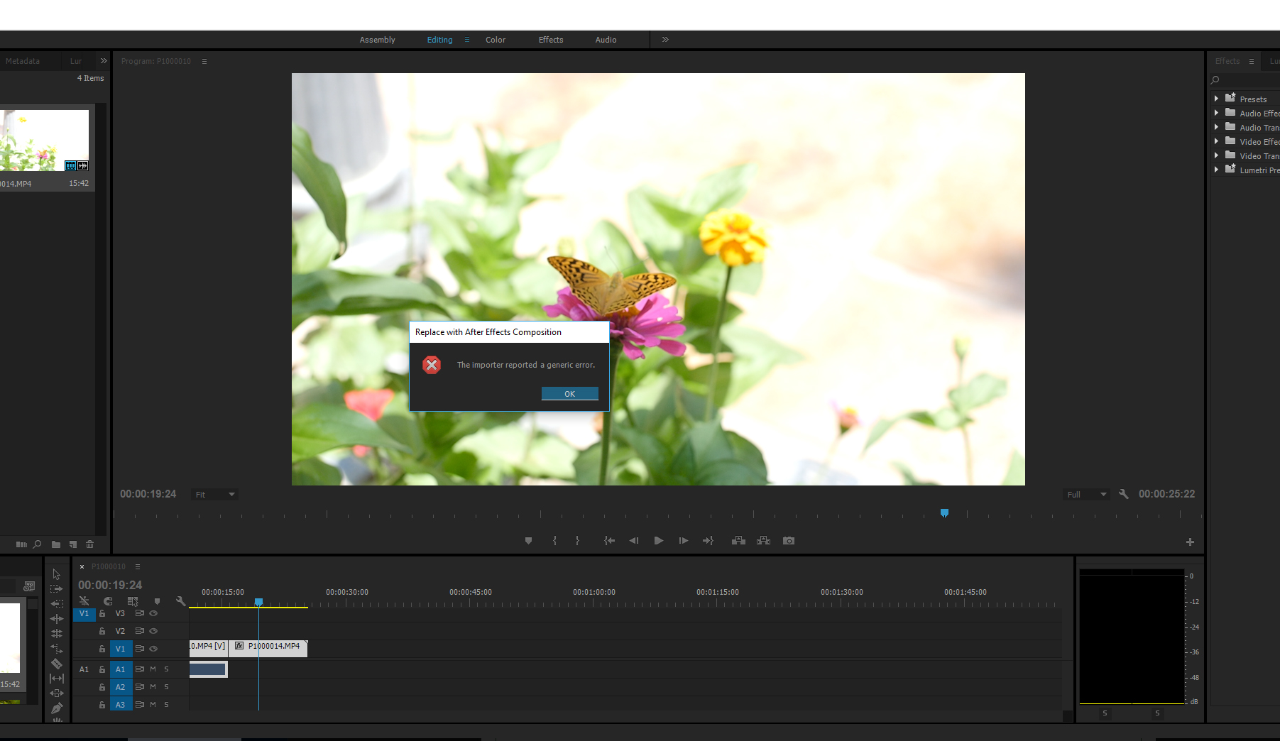Screen dimensions: 1280x741
Task: Add a marker in the timeline
Action: coord(157,601)
